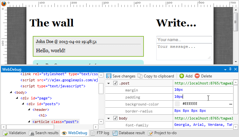The width and height of the screenshot is (239, 137).
Task: Click the Copy to clipboard icon
Action: pyautogui.click(x=140, y=76)
